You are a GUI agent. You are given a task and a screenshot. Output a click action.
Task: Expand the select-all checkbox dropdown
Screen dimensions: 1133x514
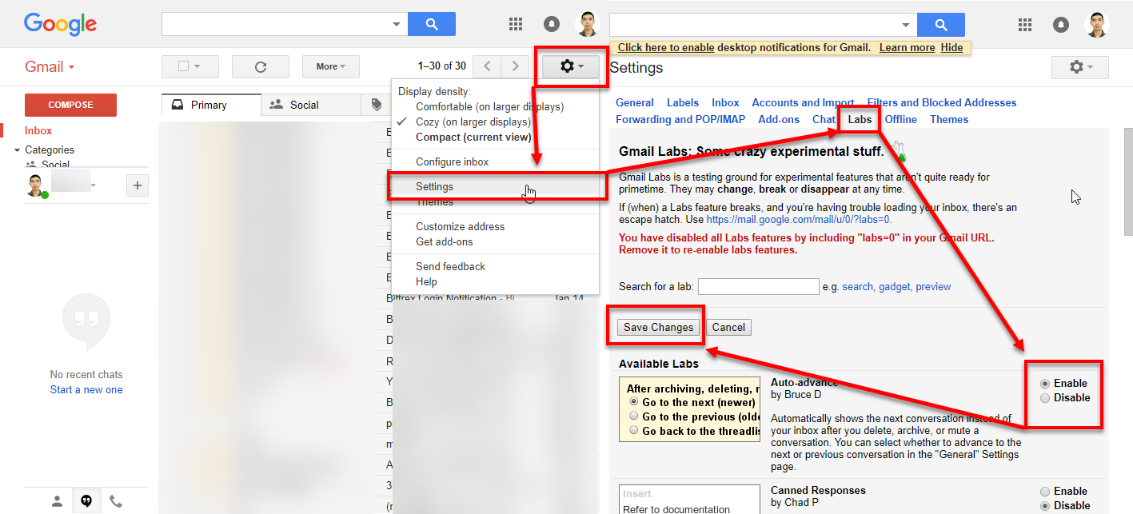[x=197, y=66]
